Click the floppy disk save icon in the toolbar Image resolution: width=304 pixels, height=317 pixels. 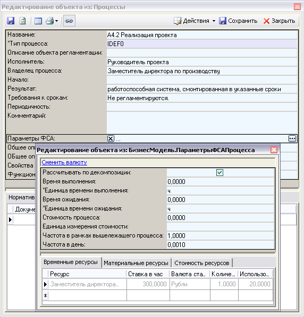[x=11, y=21]
